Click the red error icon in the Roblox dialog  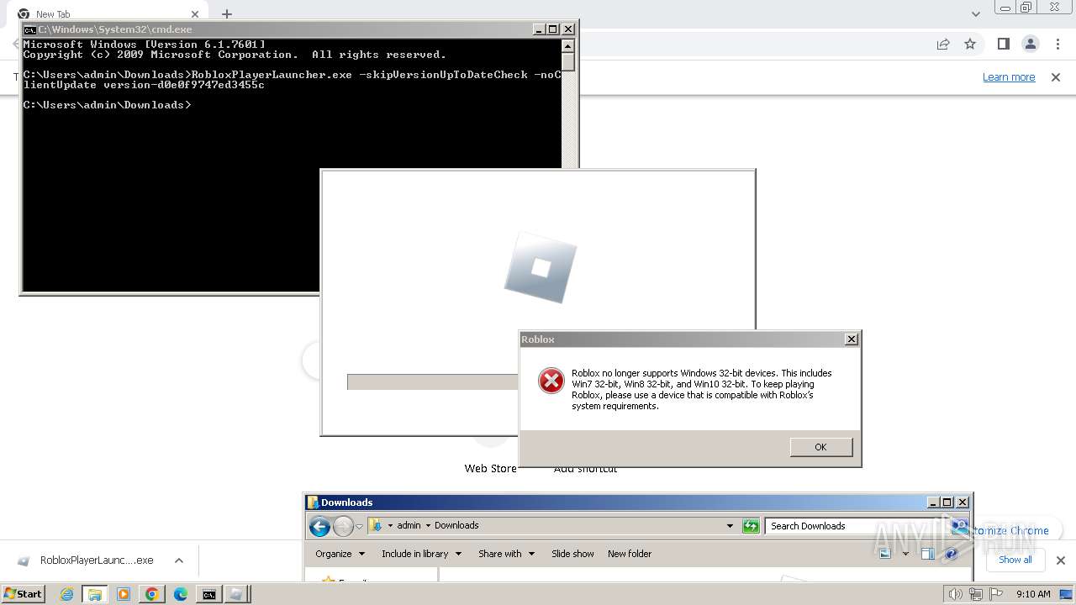(x=551, y=381)
